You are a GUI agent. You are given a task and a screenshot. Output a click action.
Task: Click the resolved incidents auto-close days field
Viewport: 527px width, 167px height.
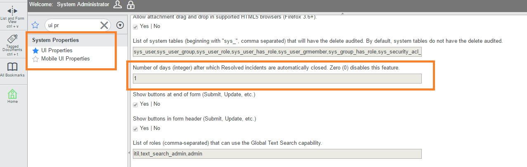(x=277, y=79)
